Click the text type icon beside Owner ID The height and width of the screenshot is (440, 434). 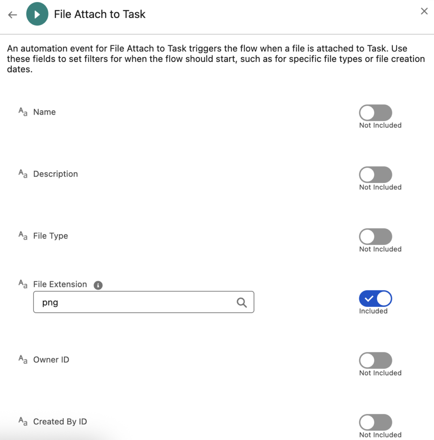(23, 360)
